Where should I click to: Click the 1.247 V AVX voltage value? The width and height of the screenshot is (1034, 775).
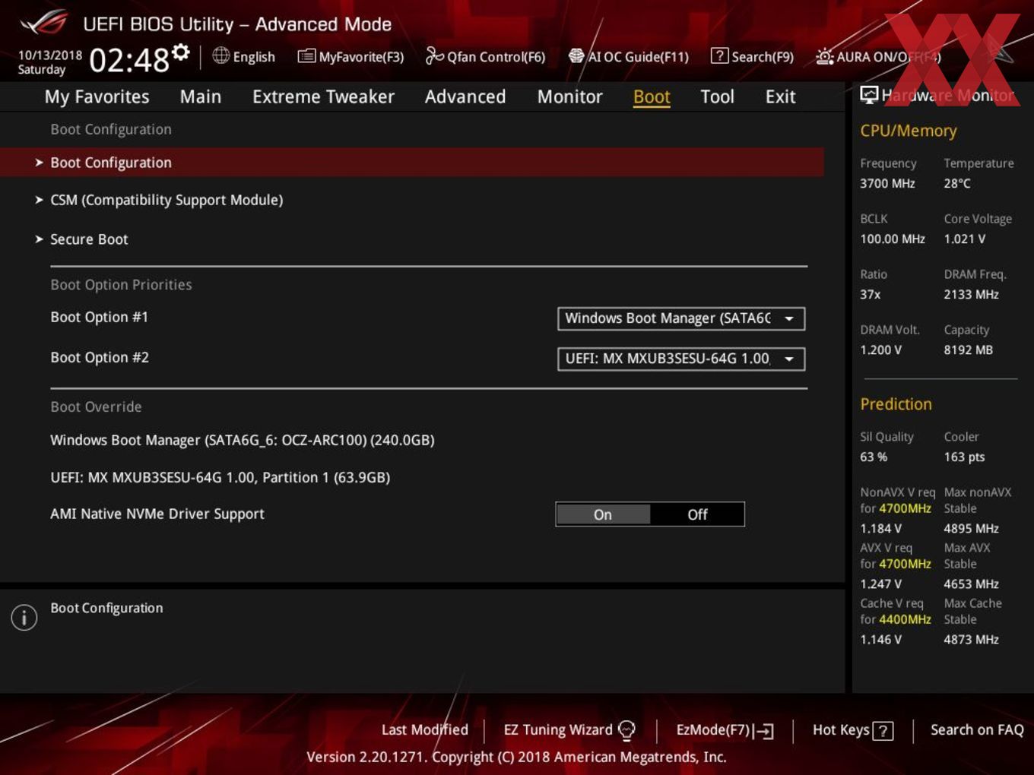881,584
